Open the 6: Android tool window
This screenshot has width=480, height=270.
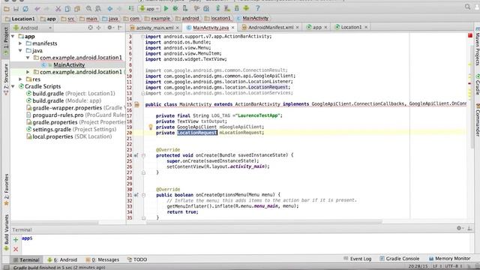(x=62, y=259)
